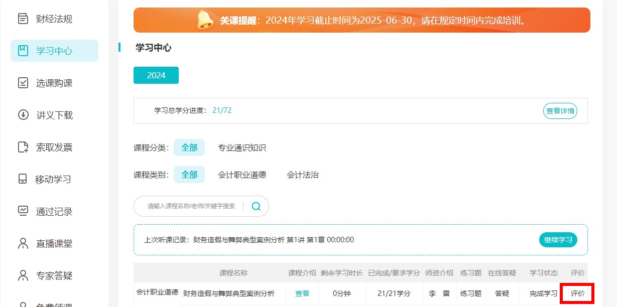Click the search magnifier icon

coord(256,206)
